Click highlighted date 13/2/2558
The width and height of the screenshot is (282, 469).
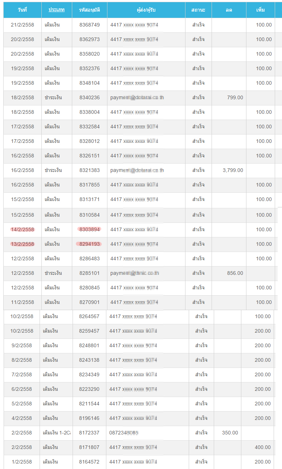23,244
